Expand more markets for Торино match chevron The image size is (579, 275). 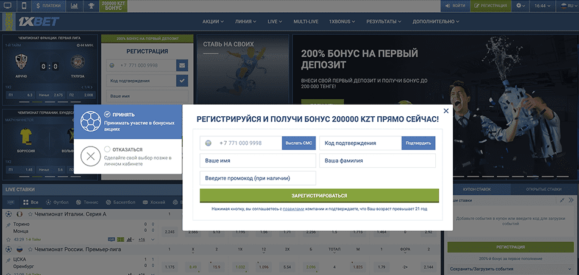tap(152, 239)
